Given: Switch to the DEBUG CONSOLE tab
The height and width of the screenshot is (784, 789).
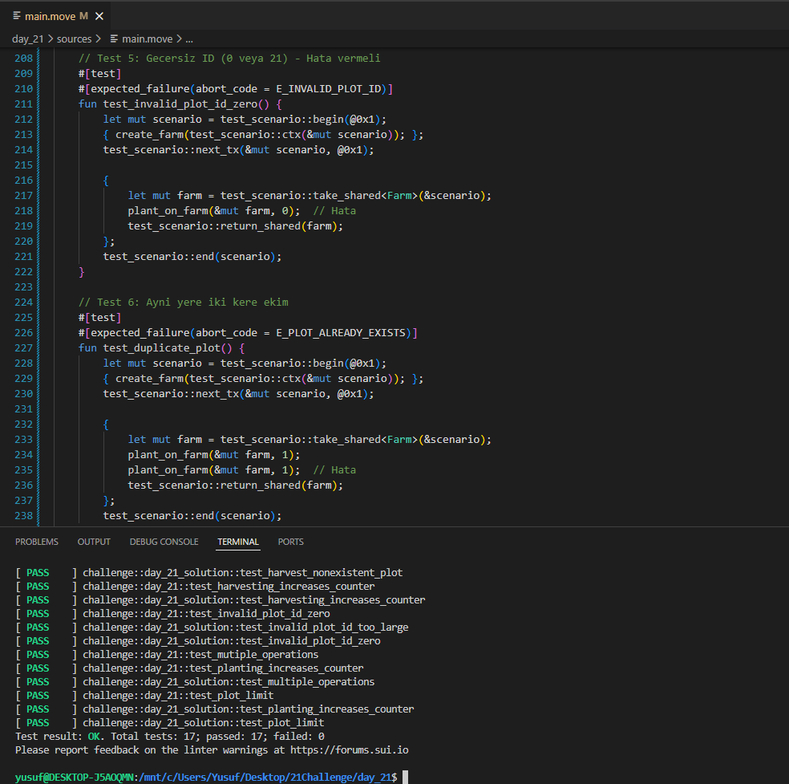Looking at the screenshot, I should point(164,542).
